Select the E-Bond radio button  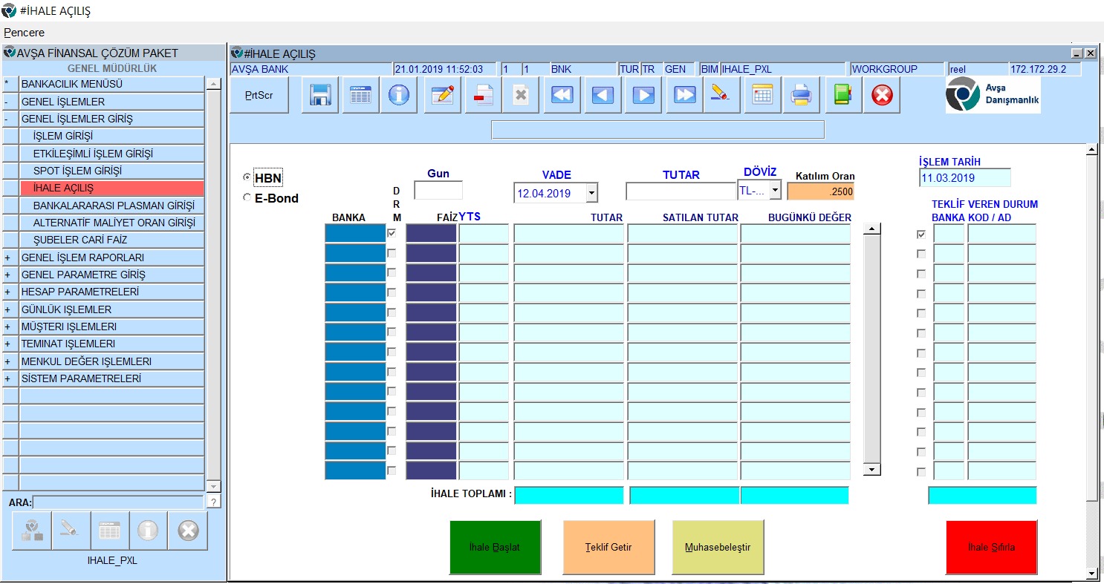[247, 197]
